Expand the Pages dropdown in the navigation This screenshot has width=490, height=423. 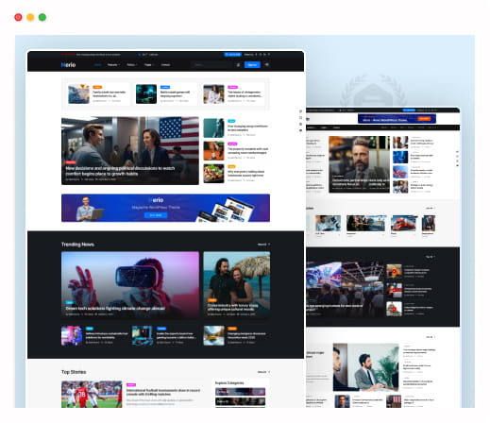149,65
